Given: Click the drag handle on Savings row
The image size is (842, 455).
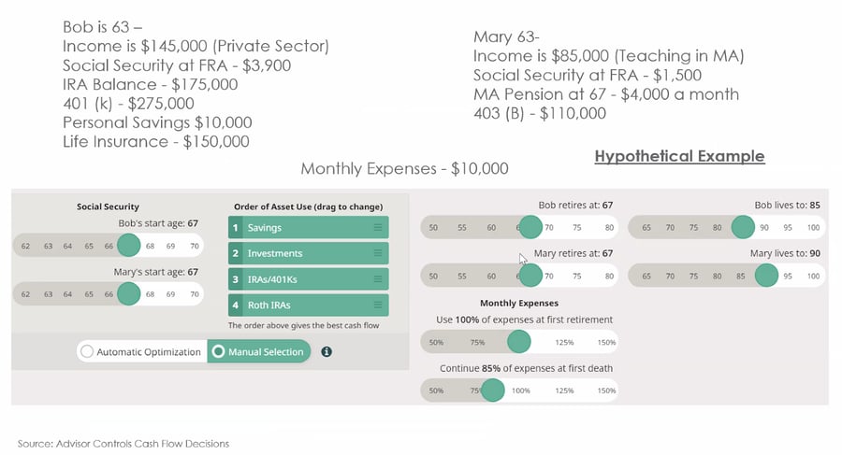Looking at the screenshot, I should [378, 228].
